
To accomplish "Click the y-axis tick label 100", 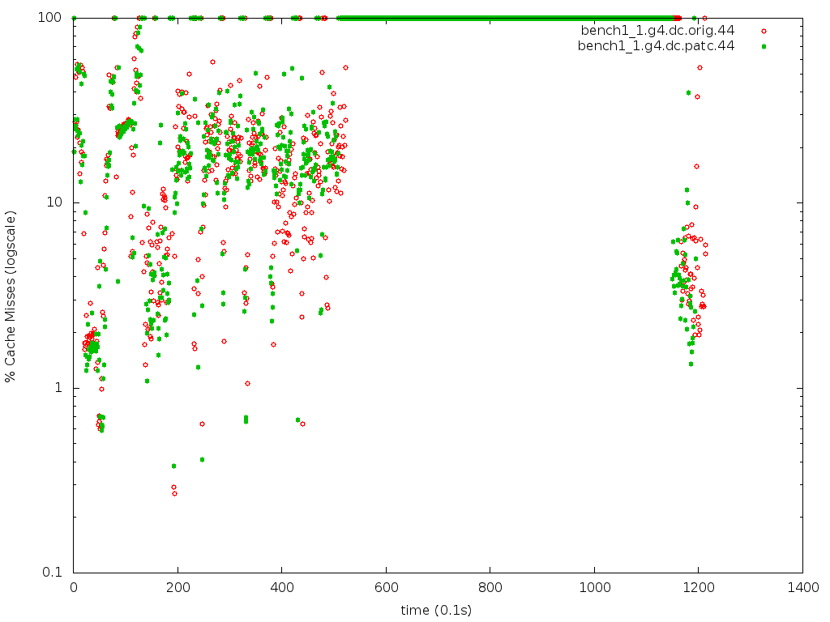I will [55, 18].
